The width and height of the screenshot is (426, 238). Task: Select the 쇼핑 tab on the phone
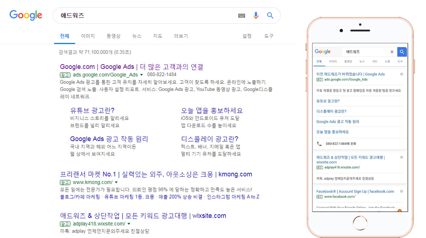tap(387, 61)
